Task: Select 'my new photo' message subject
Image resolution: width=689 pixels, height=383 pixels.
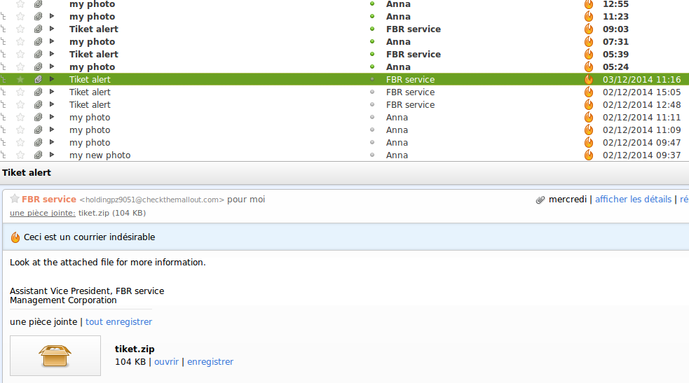Action: 100,155
